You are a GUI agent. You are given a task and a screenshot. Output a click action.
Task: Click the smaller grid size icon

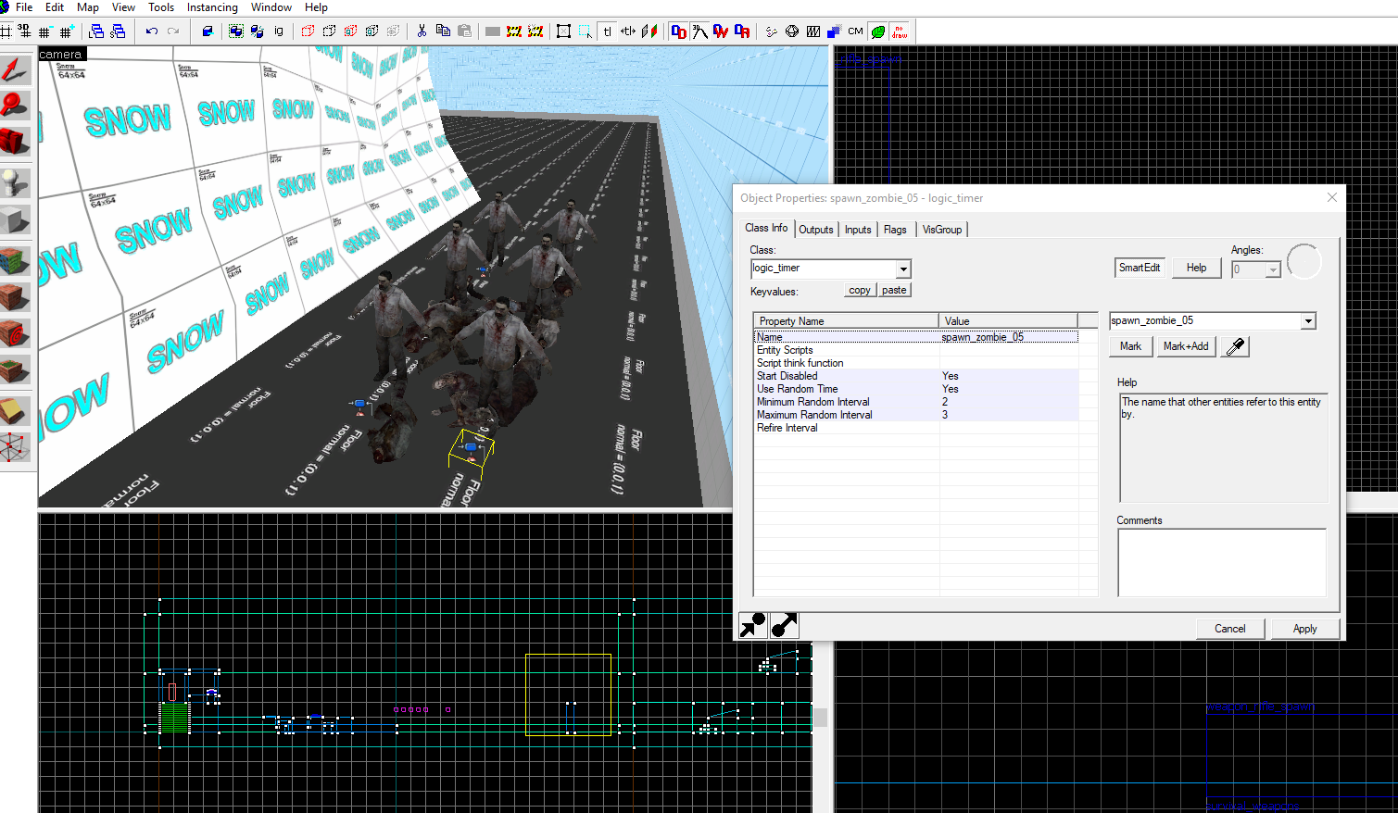[44, 31]
